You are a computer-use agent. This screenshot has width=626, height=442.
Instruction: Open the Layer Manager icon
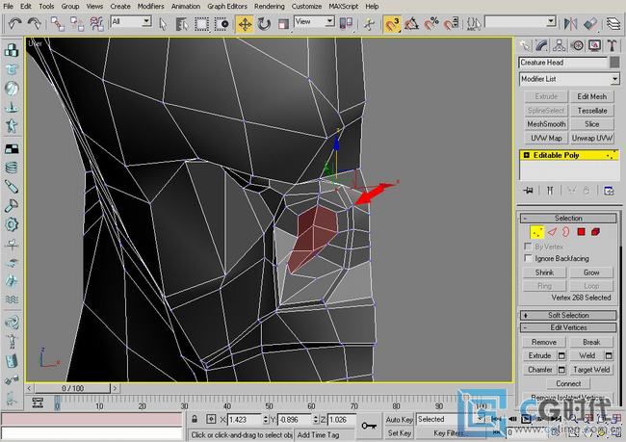(614, 24)
